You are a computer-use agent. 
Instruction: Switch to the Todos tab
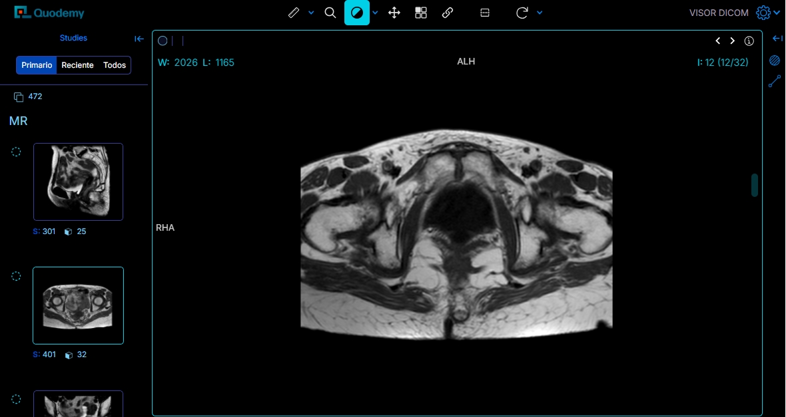115,65
